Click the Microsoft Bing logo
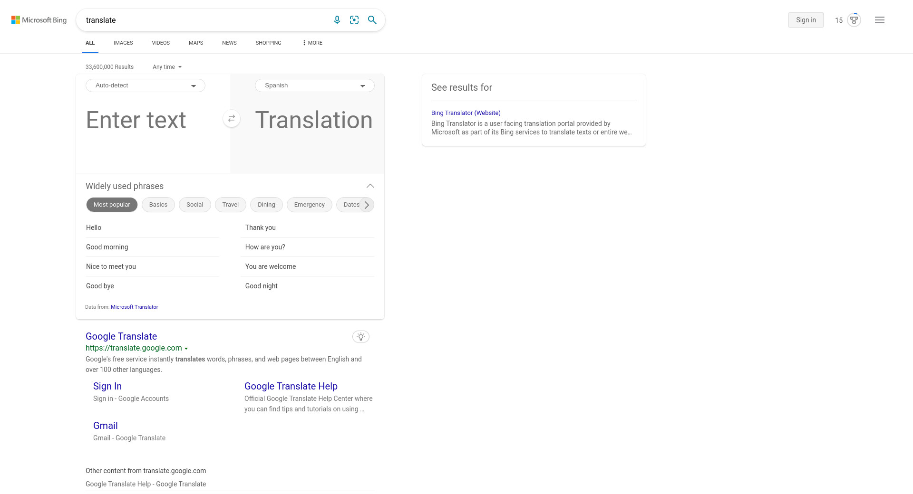The image size is (913, 494). click(39, 20)
